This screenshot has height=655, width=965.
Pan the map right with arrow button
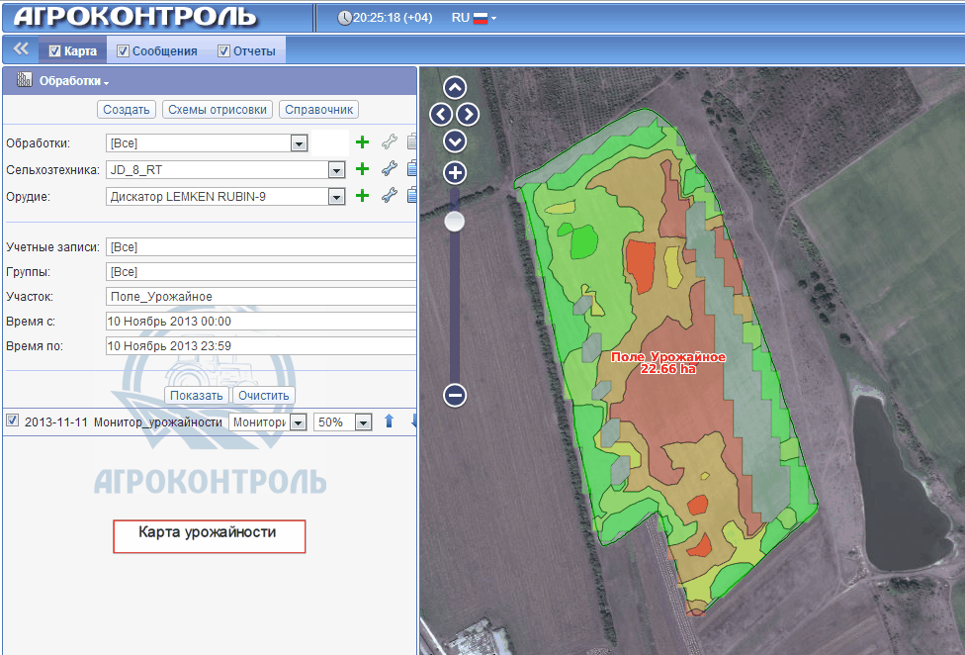469,114
